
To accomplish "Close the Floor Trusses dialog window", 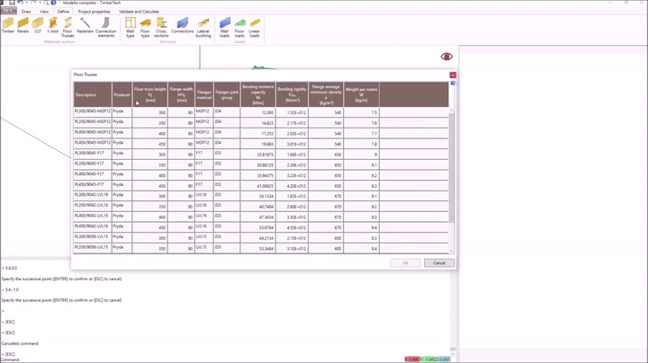I will coord(453,75).
